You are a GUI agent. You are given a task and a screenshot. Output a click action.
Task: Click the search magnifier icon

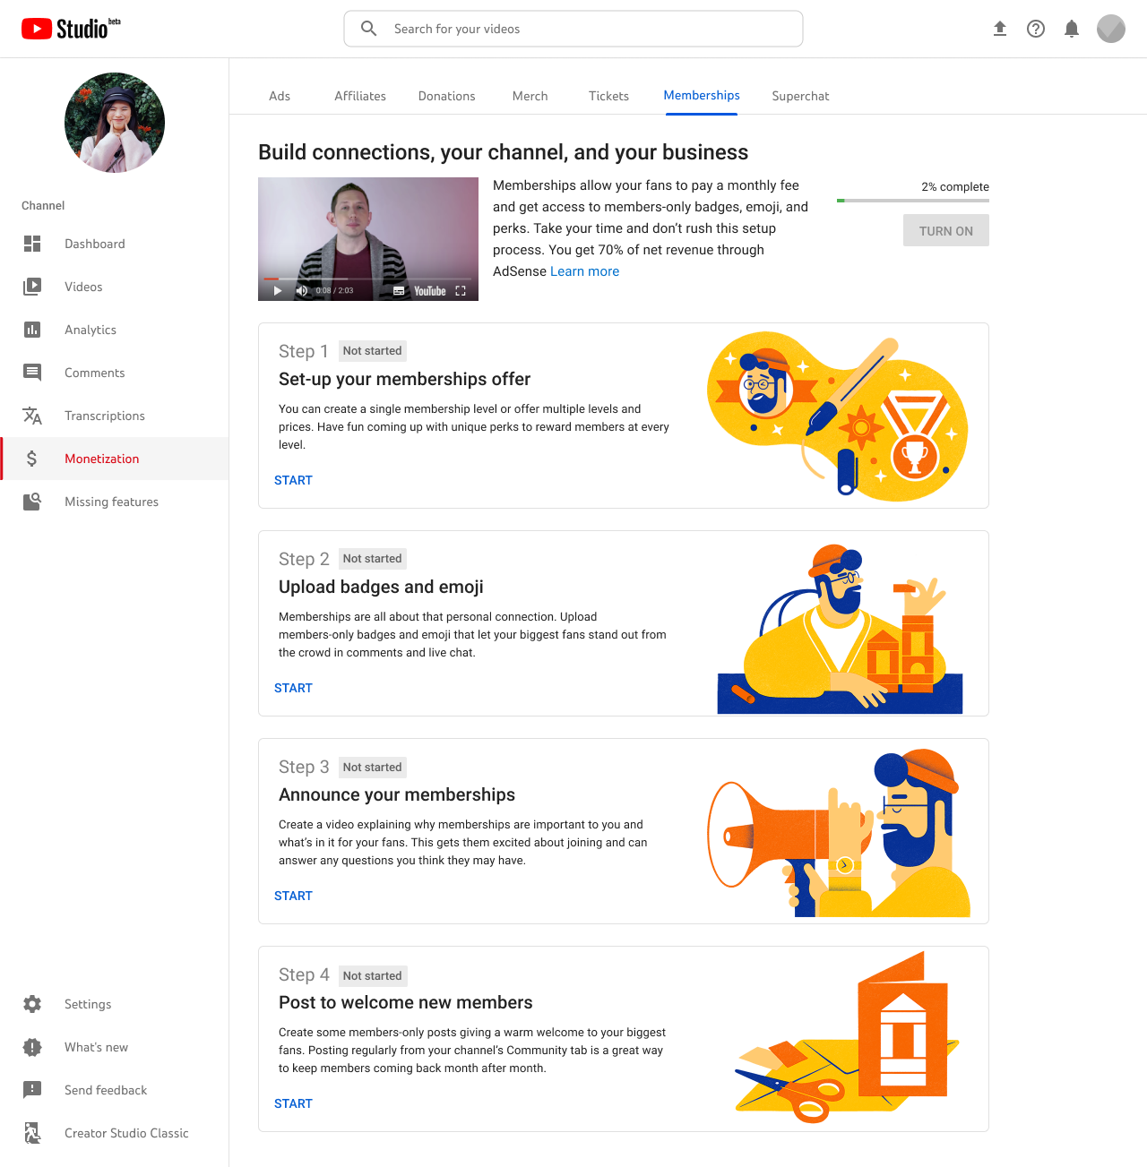point(368,29)
